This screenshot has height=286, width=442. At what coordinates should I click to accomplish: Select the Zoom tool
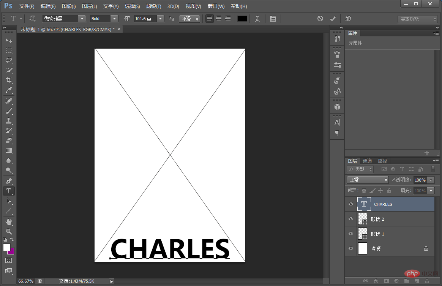click(x=9, y=232)
